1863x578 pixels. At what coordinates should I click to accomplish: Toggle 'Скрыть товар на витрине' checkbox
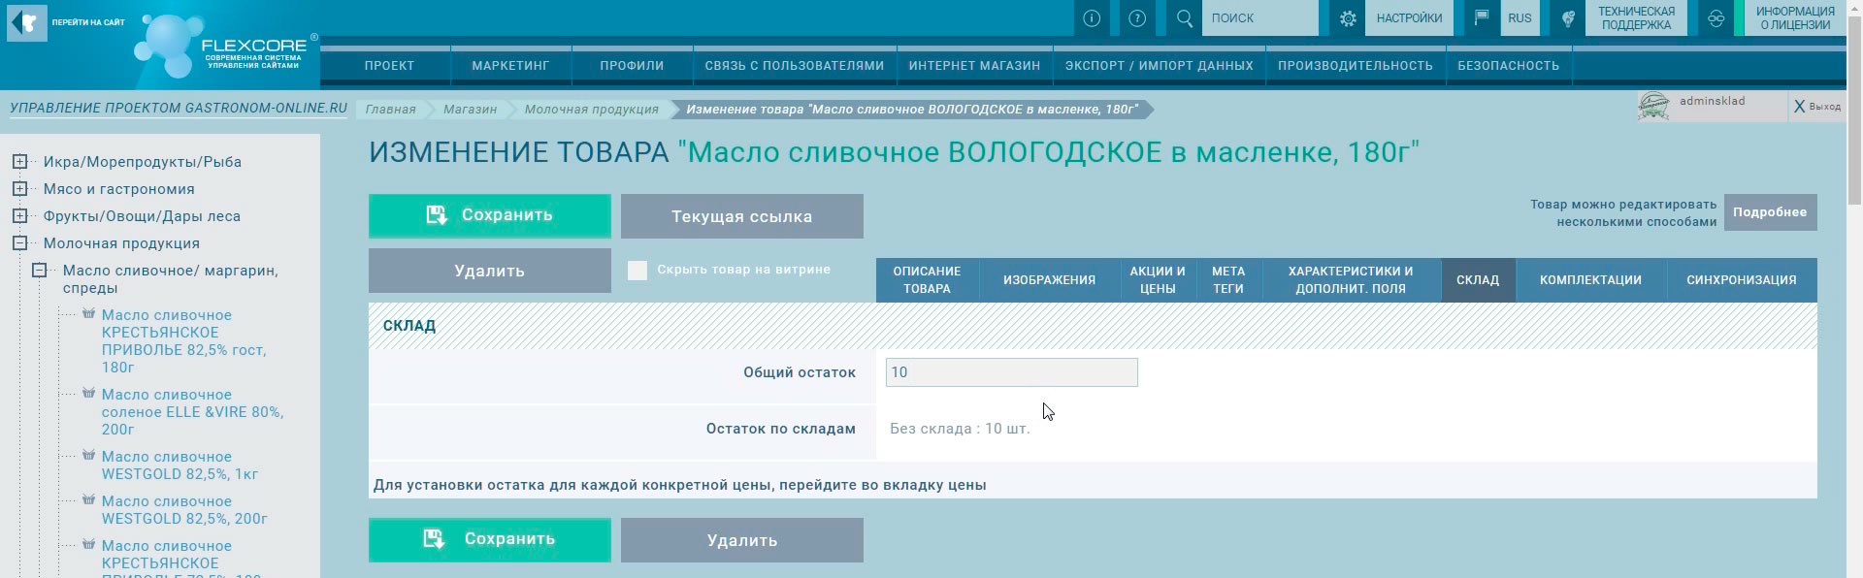click(x=637, y=271)
